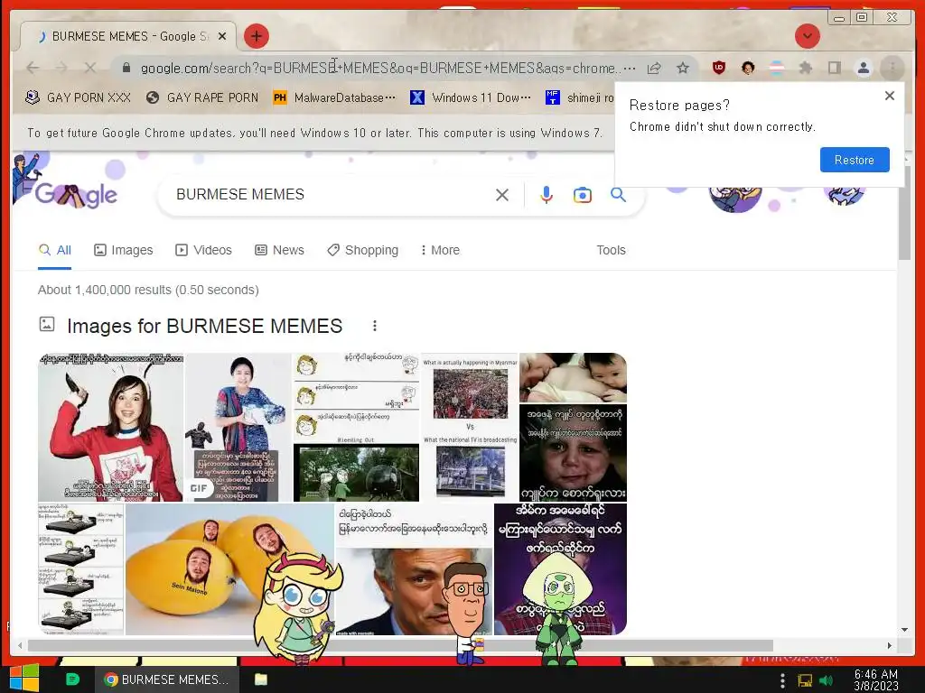This screenshot has height=693, width=925.
Task: Switch to the Videos tab
Action: tap(203, 251)
